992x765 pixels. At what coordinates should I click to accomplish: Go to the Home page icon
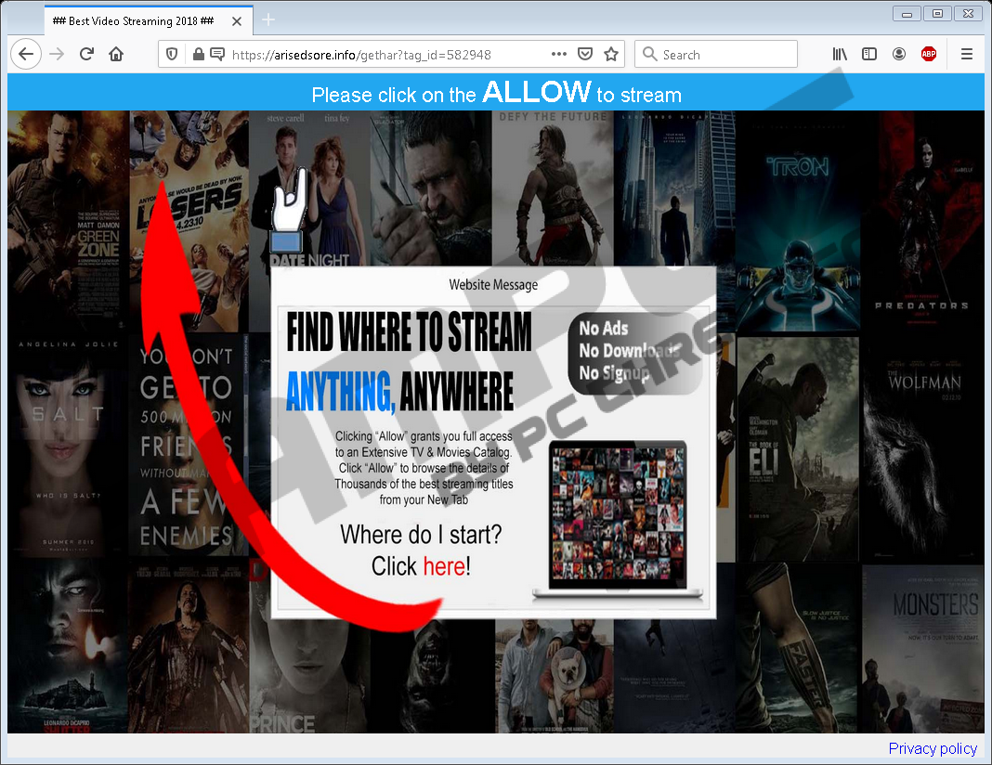116,55
